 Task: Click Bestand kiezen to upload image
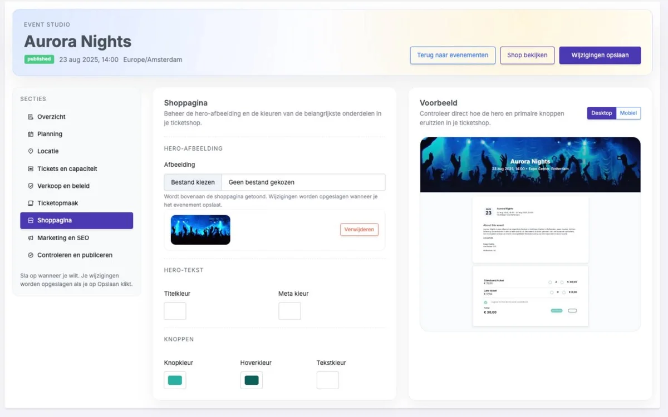click(193, 182)
